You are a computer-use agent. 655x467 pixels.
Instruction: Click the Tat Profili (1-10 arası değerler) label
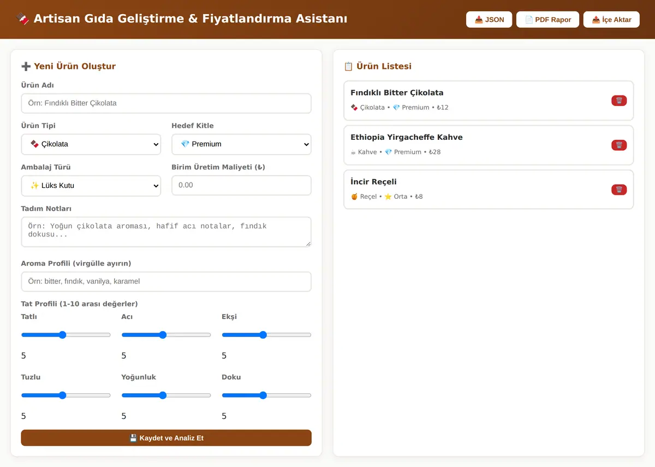pyautogui.click(x=80, y=304)
